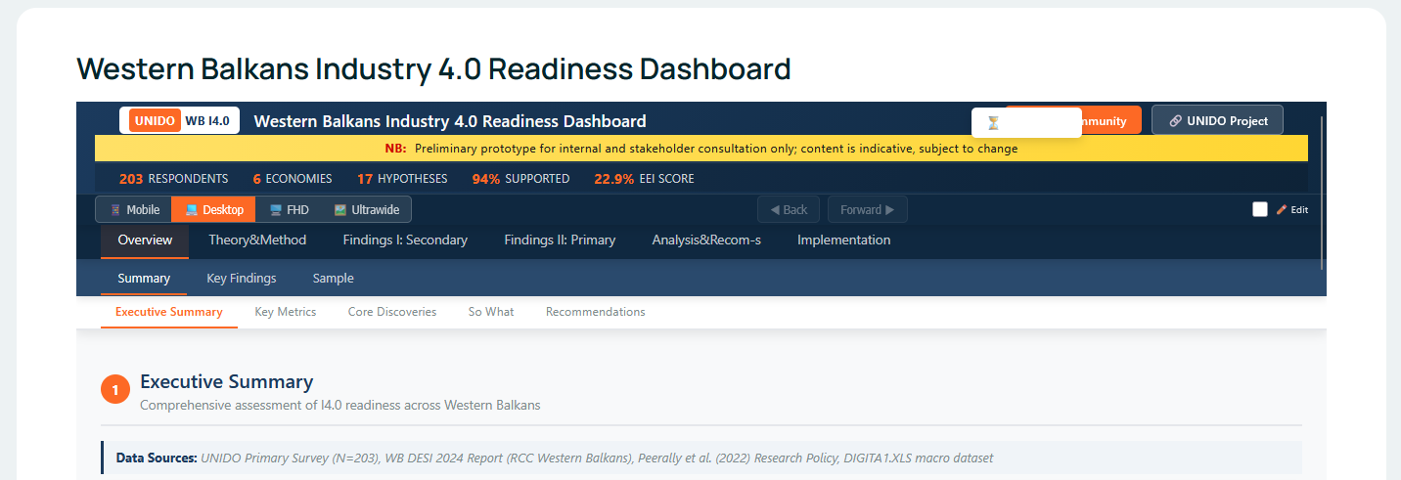Open the Theory&Method tab
The height and width of the screenshot is (480, 1401).
click(x=257, y=240)
